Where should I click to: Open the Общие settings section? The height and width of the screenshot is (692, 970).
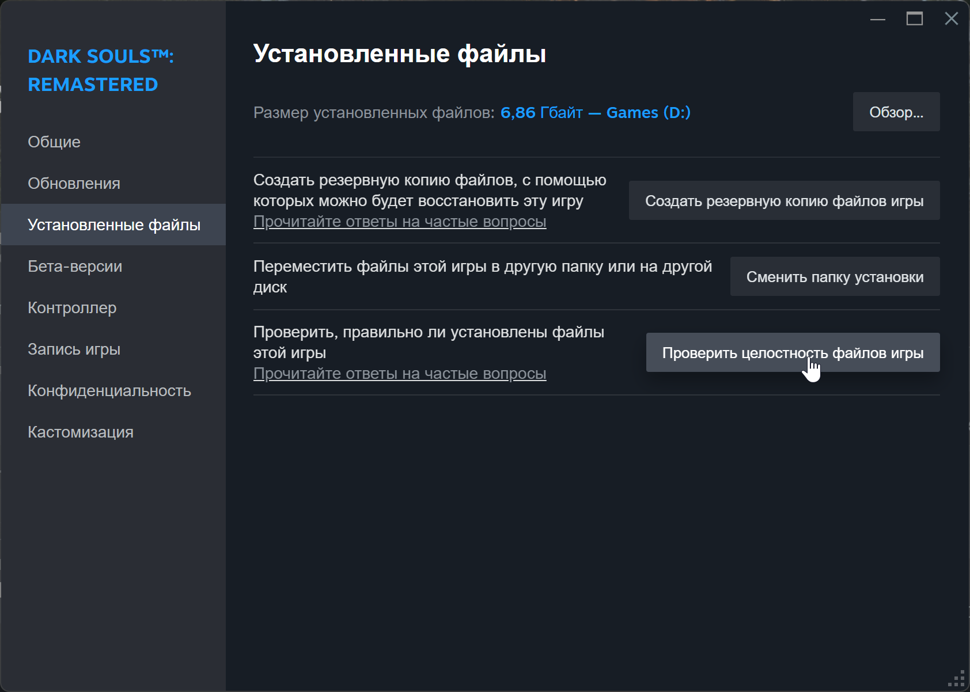[x=54, y=142]
